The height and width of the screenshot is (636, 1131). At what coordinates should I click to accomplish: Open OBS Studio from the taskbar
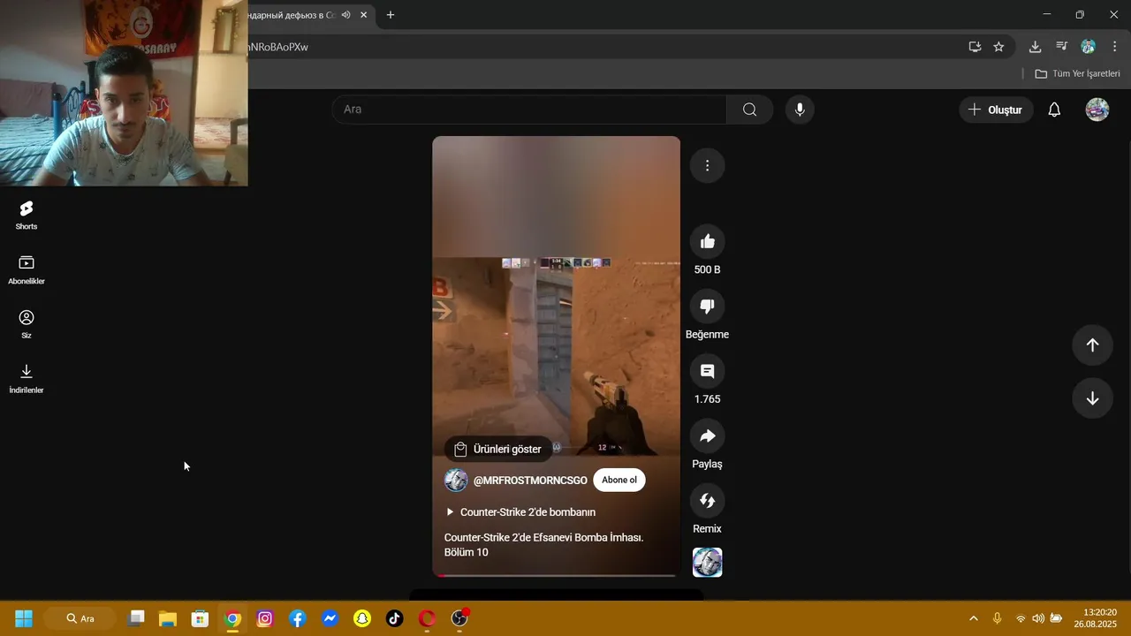(459, 618)
